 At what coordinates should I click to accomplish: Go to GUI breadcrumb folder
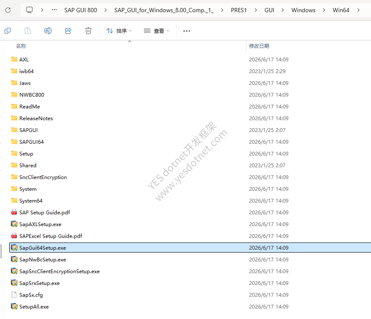point(269,10)
